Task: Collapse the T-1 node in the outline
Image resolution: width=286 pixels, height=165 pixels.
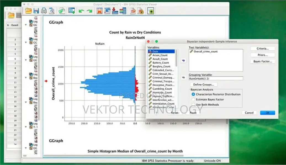Action: coord(26,127)
